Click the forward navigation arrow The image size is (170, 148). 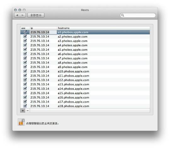coord(23,15)
